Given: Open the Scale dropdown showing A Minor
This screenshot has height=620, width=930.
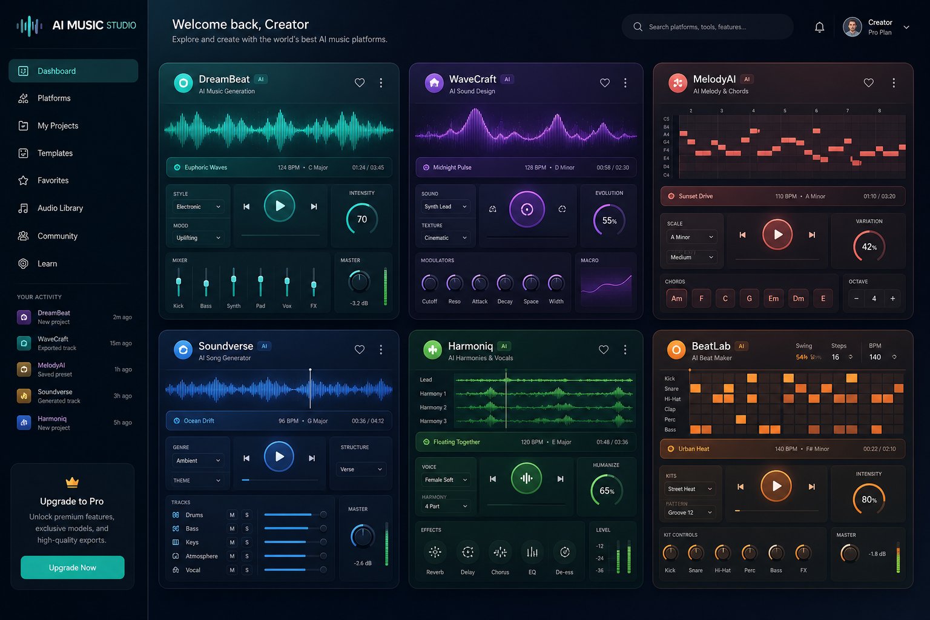Looking at the screenshot, I should click(692, 237).
